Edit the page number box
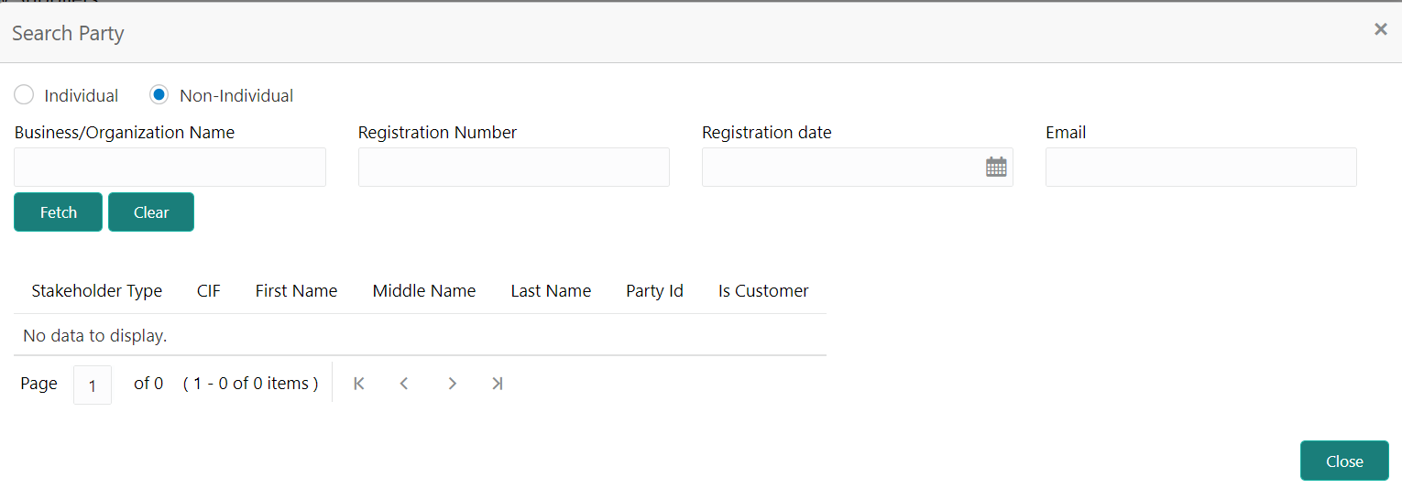Image resolution: width=1402 pixels, height=499 pixels. pyautogui.click(x=93, y=385)
